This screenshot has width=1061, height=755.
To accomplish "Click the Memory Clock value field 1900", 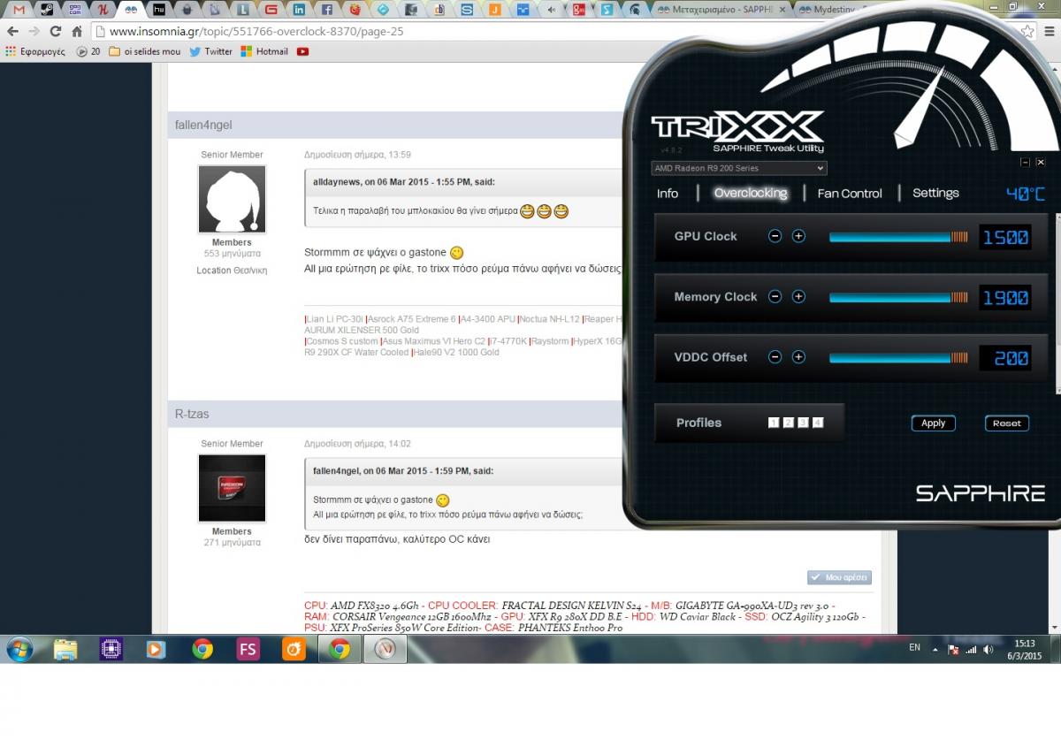I will [1006, 298].
